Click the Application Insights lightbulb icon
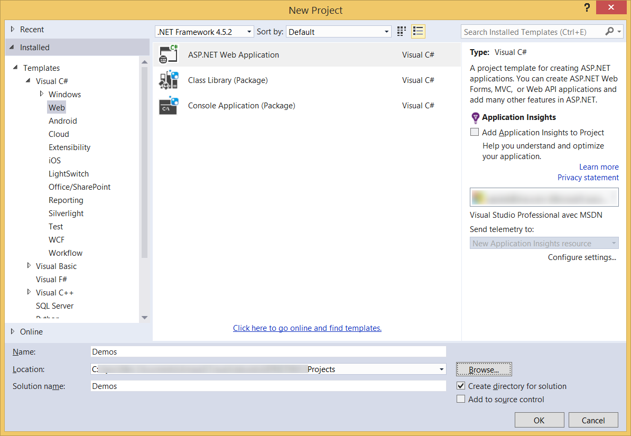The height and width of the screenshot is (436, 631). 475,118
